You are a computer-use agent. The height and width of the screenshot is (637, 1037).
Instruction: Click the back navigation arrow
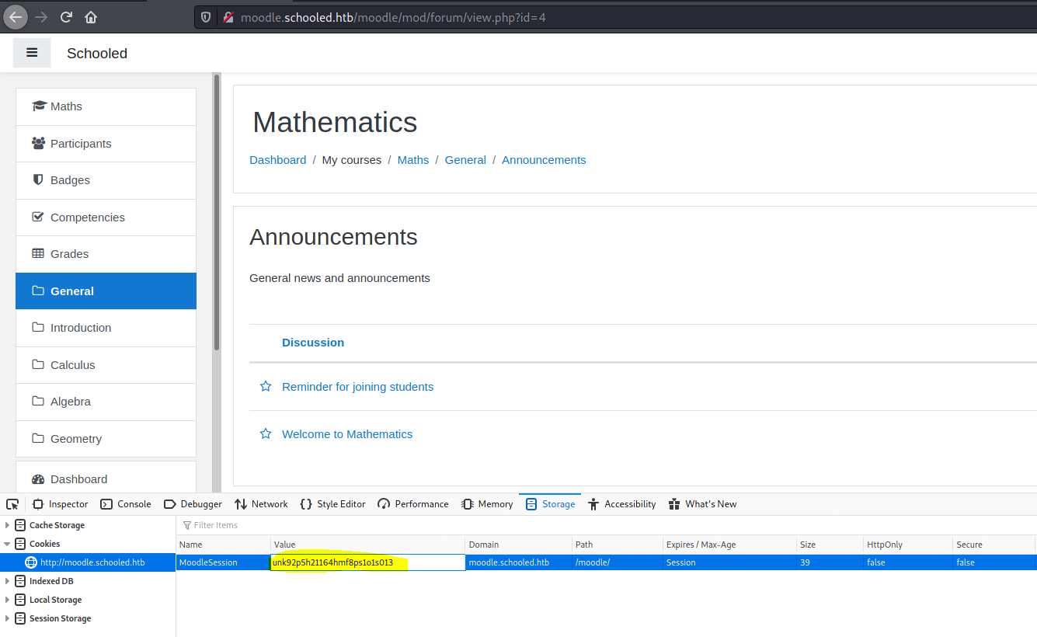16,16
